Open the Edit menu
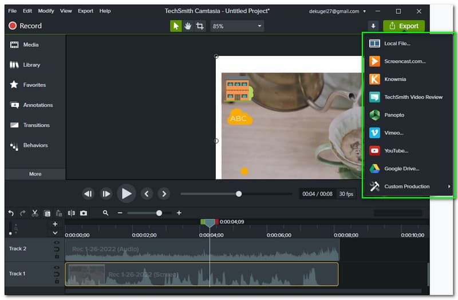Viewport: 458px width, 300px height. tap(27, 11)
